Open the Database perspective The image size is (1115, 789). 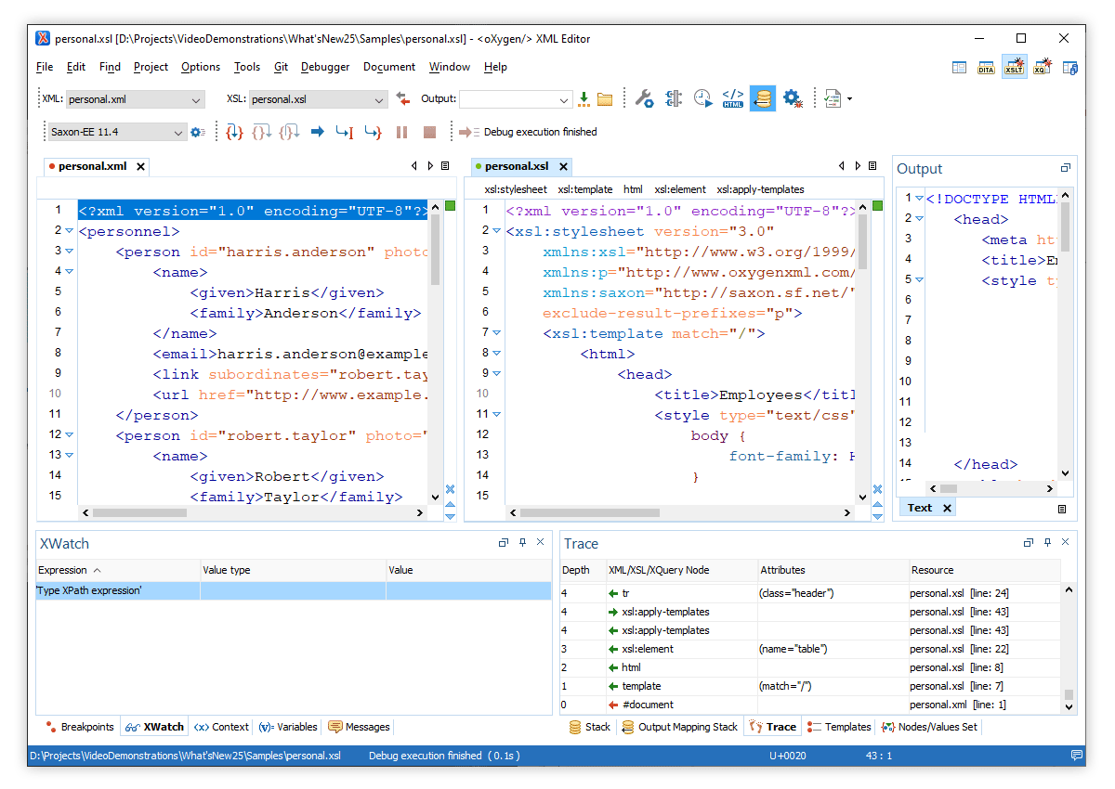[1069, 67]
